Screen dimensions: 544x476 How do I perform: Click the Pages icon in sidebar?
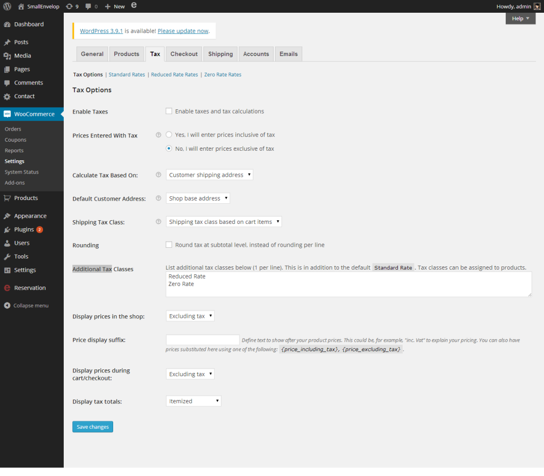pos(7,70)
